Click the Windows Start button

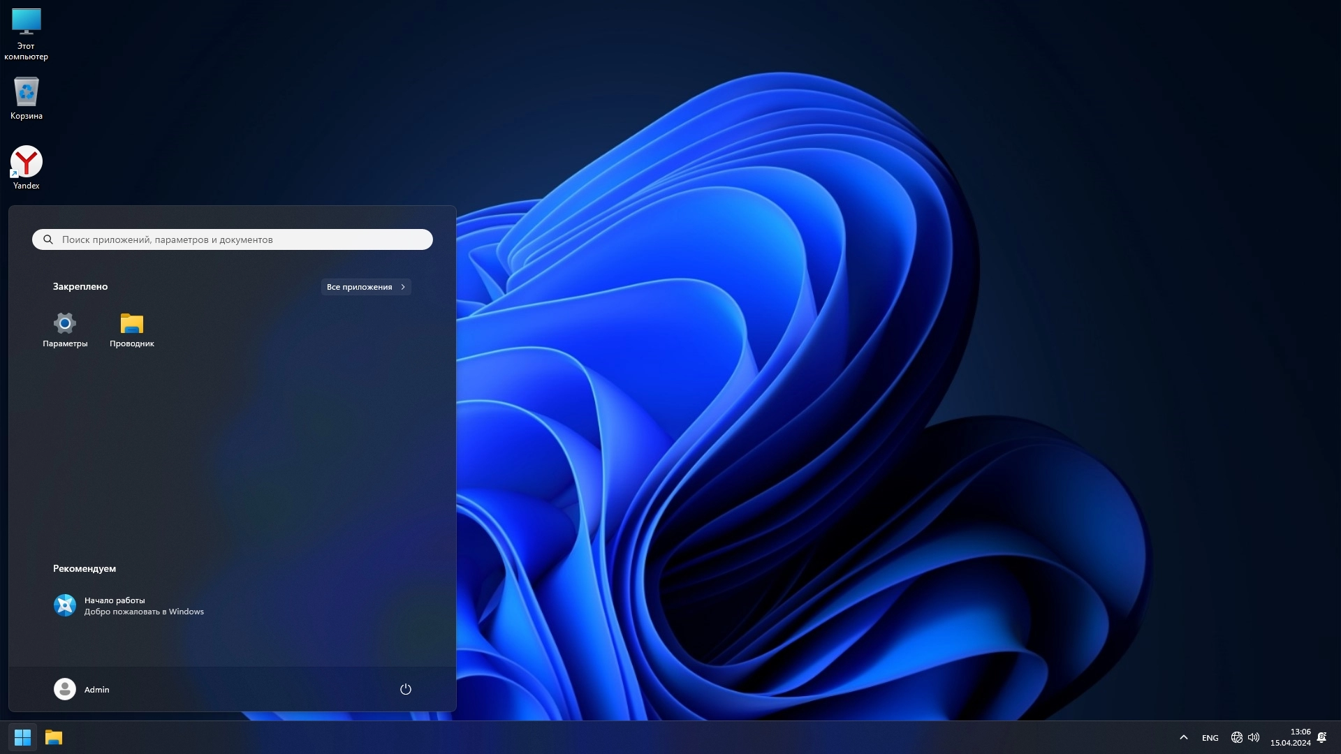pos(22,737)
